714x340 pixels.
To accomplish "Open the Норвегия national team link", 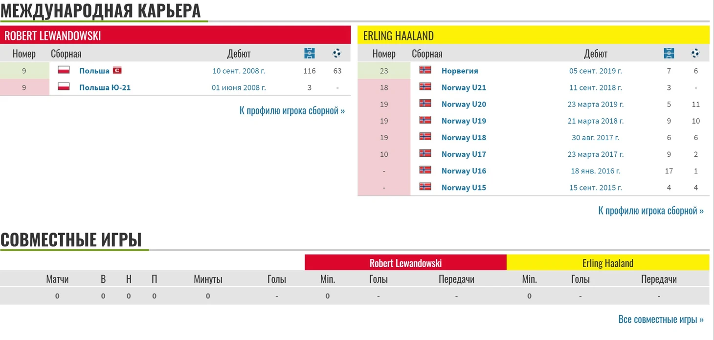I will 460,71.
